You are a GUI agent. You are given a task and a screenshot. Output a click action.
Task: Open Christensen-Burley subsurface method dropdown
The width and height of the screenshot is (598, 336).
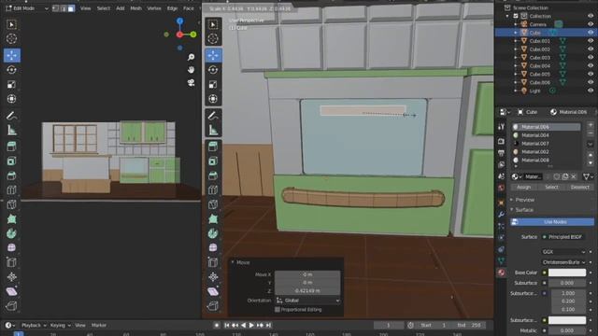coord(563,262)
